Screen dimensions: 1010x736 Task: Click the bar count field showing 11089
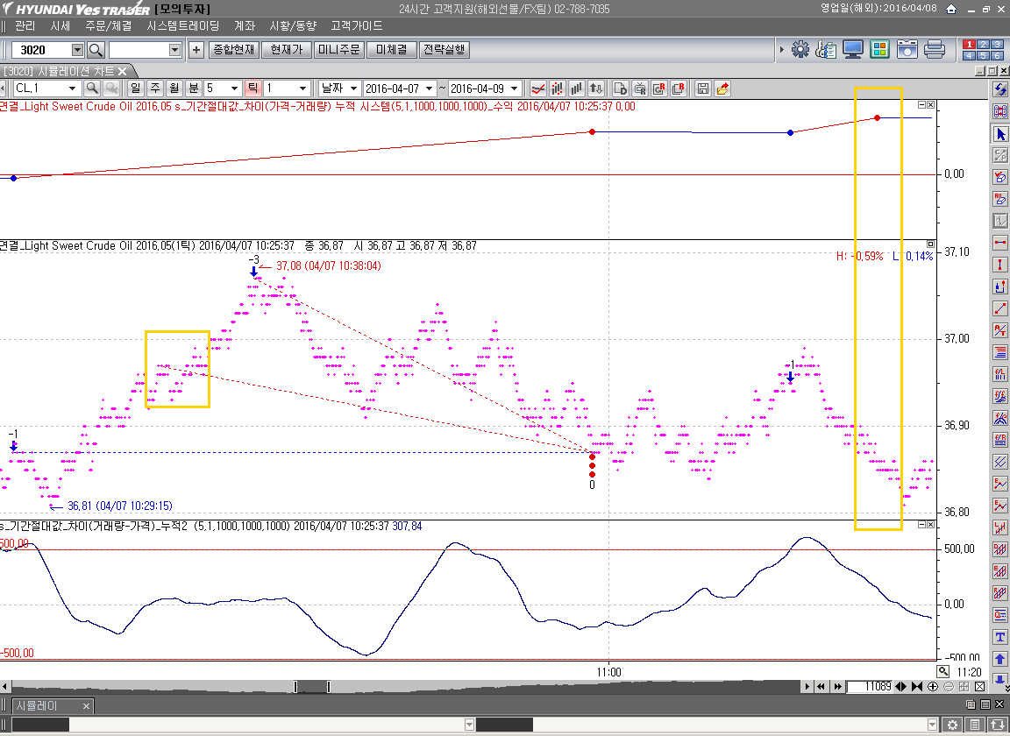(x=870, y=686)
